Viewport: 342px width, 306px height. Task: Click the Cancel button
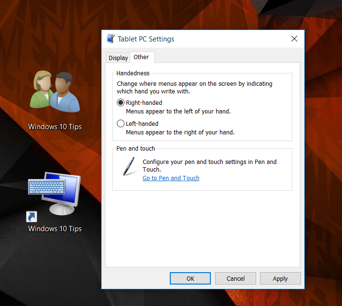(x=235, y=278)
